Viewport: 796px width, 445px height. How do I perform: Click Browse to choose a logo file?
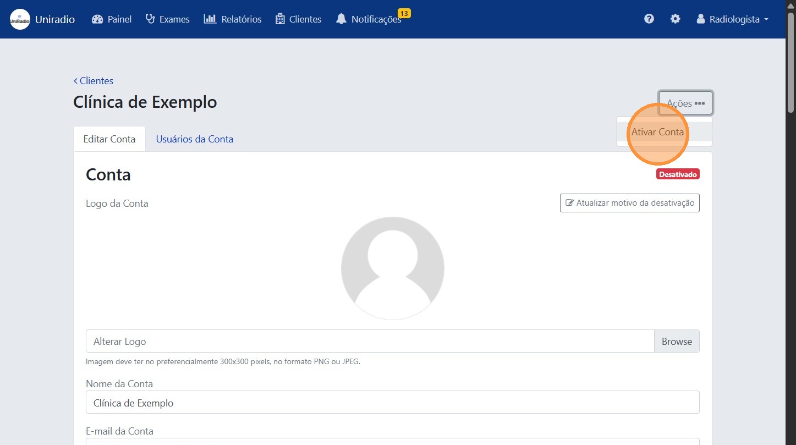pos(676,342)
